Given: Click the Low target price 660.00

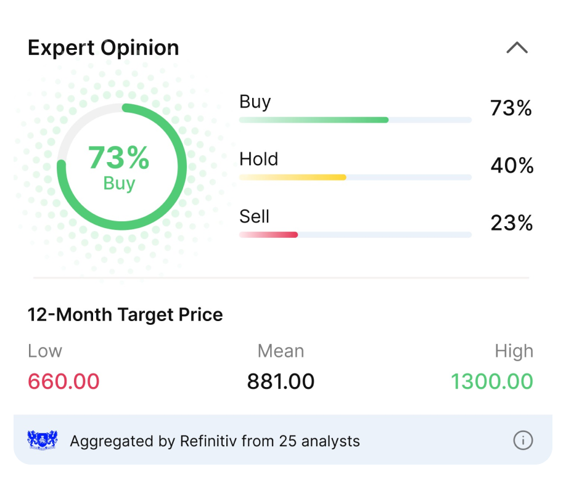Looking at the screenshot, I should point(64,381).
